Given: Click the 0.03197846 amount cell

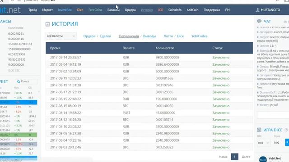Looking at the screenshot, I should pos(164,85).
